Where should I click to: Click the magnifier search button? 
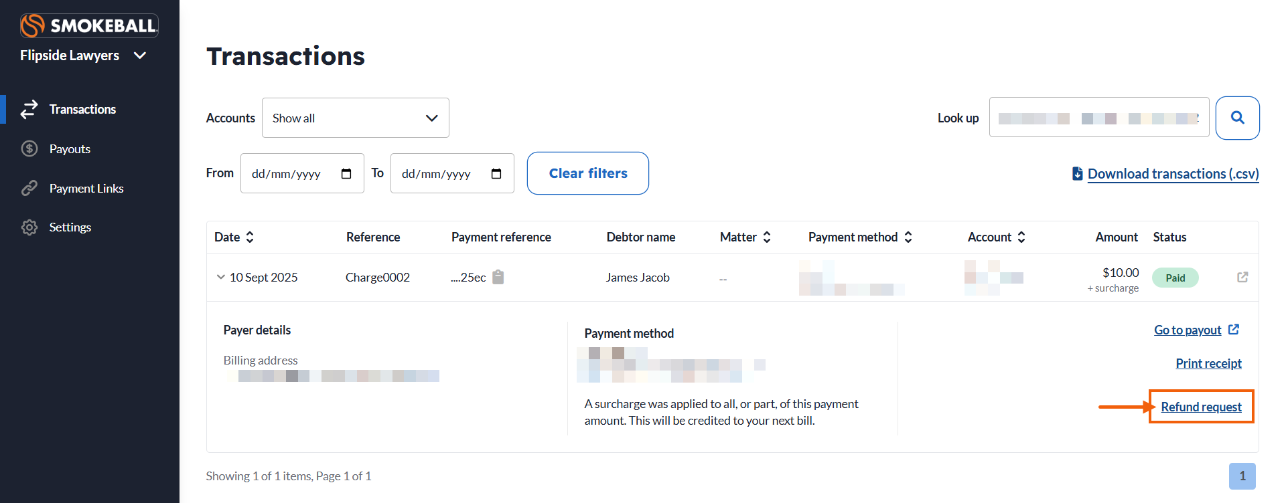tap(1237, 118)
